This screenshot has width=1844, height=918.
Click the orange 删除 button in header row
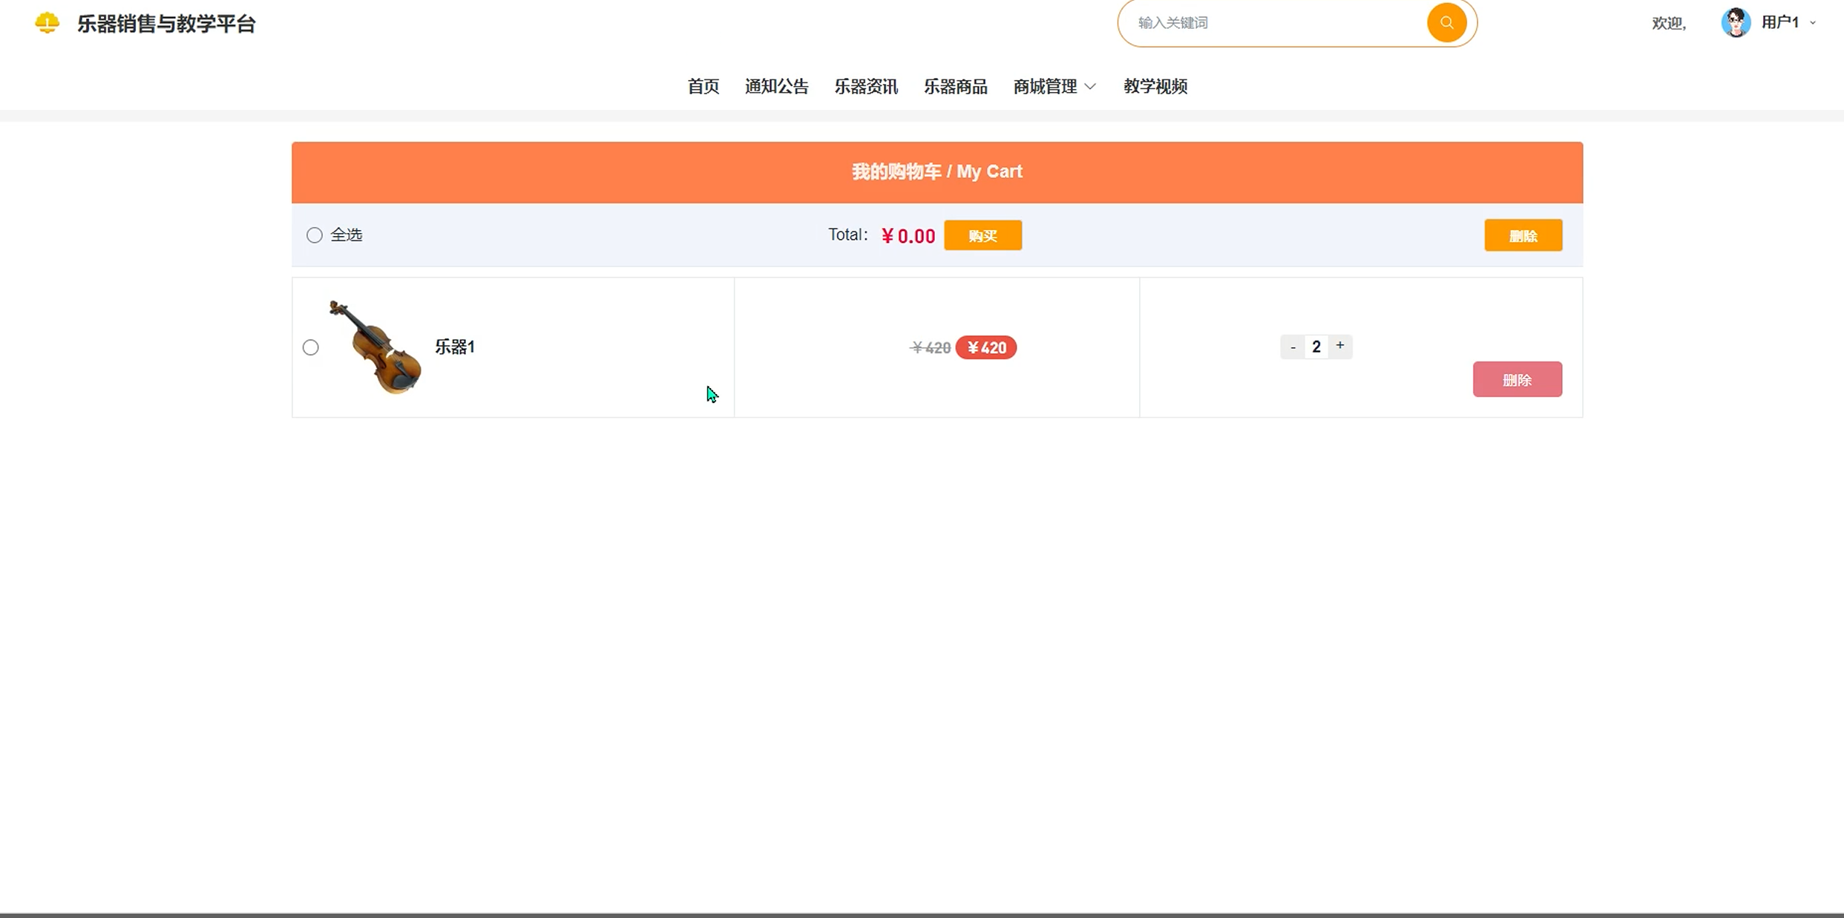coord(1523,235)
